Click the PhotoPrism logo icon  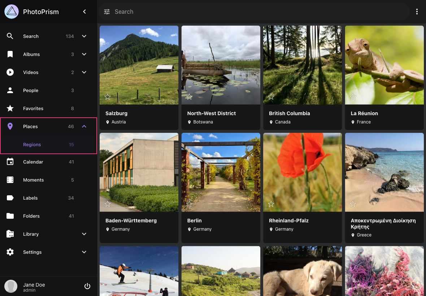[12, 12]
